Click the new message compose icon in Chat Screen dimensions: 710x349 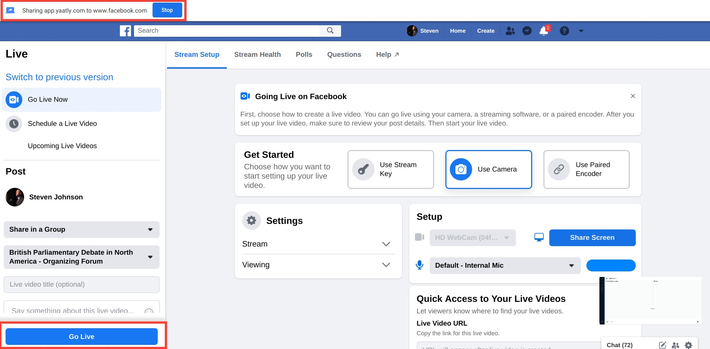point(662,345)
